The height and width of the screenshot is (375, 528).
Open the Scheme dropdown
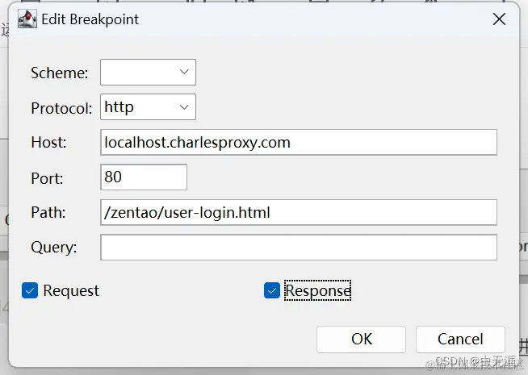pos(148,72)
